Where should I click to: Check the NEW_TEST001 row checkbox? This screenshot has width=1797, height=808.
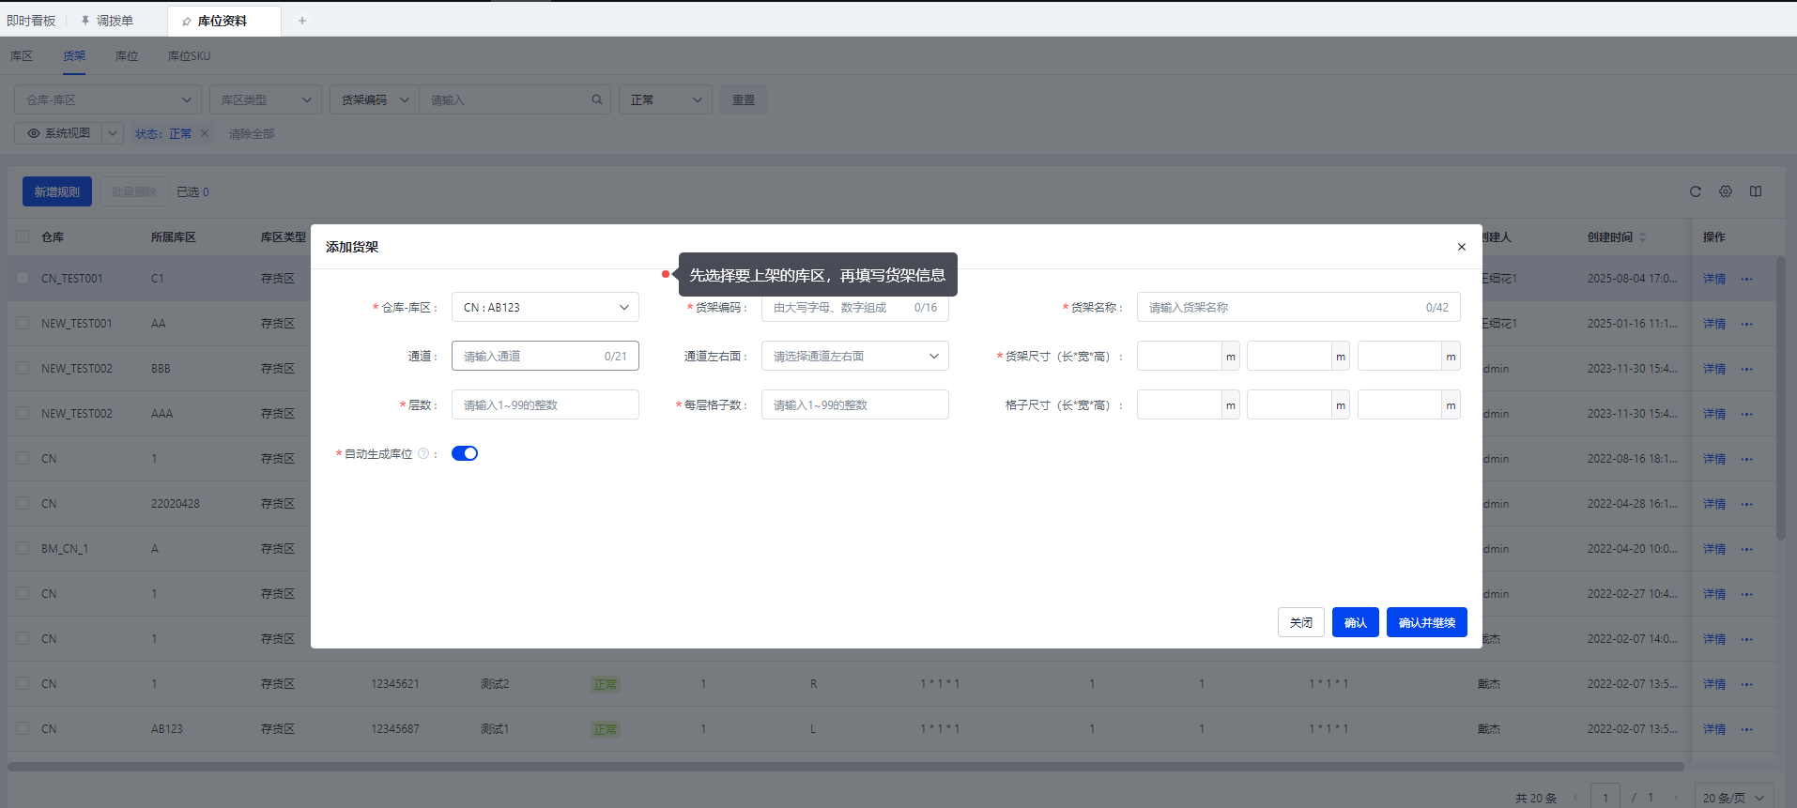click(x=23, y=323)
